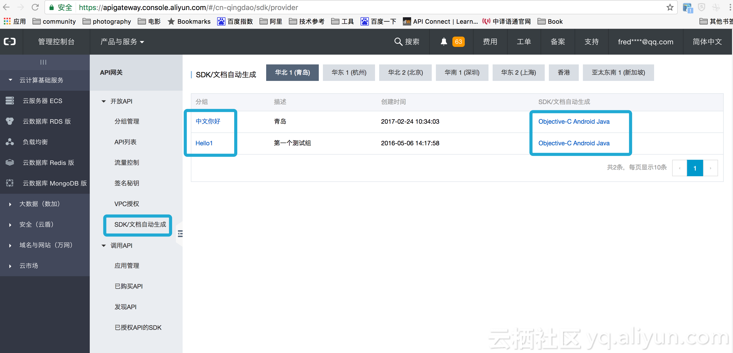
Task: Switch to 亚太东南 1 (新加坡) region tab
Action: coord(618,72)
